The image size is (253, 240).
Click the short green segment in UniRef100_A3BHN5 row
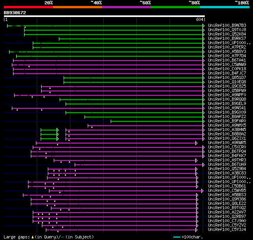pyautogui.click(x=49, y=130)
